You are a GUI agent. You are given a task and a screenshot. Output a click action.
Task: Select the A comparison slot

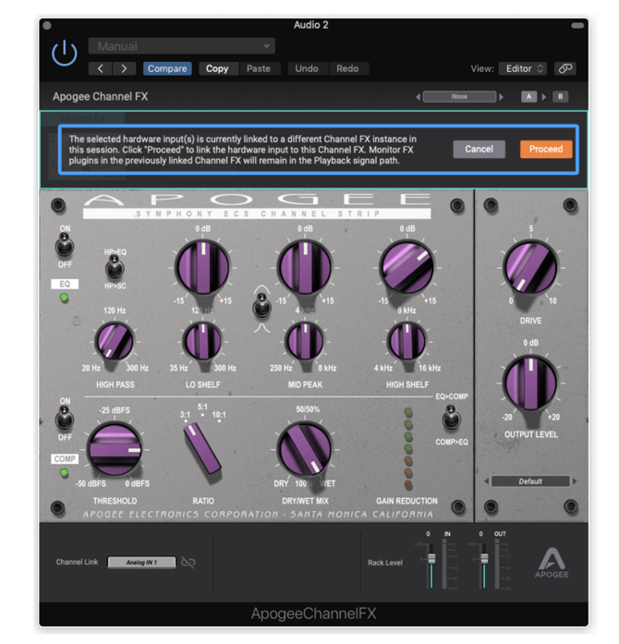[528, 96]
